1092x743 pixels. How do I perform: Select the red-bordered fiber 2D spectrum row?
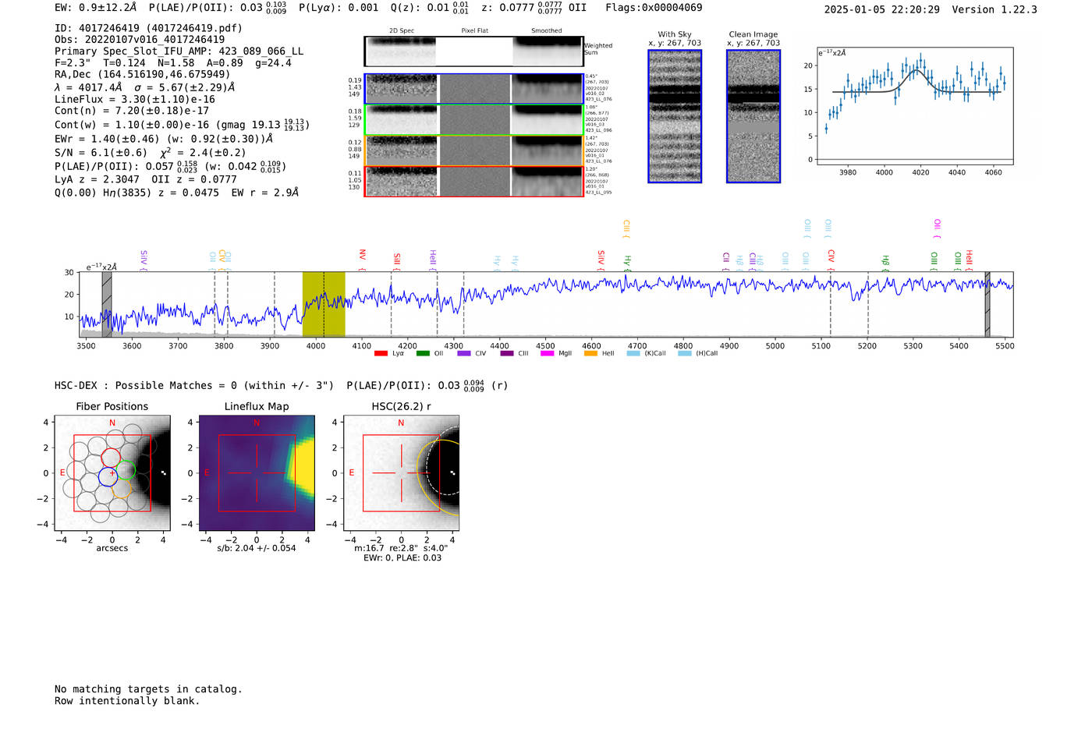click(473, 181)
